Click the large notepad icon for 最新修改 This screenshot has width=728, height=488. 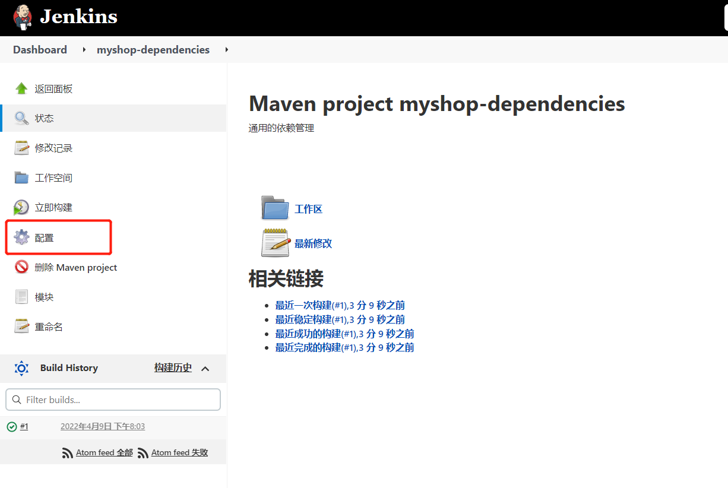pos(275,242)
